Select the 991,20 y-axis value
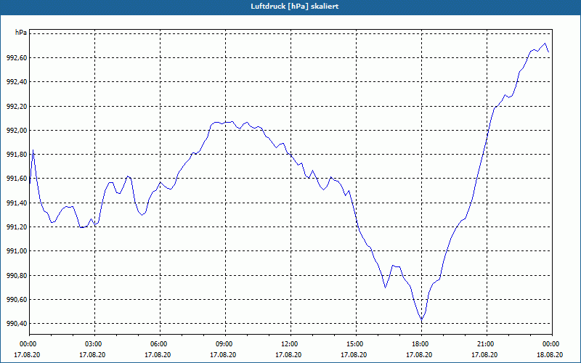 (16, 227)
